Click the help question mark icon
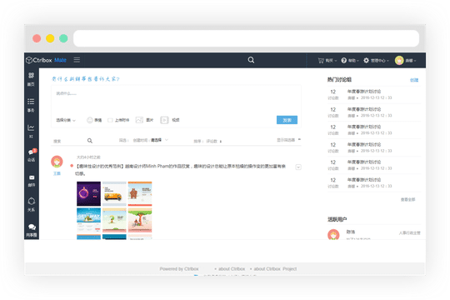The image size is (450, 300). point(344,60)
